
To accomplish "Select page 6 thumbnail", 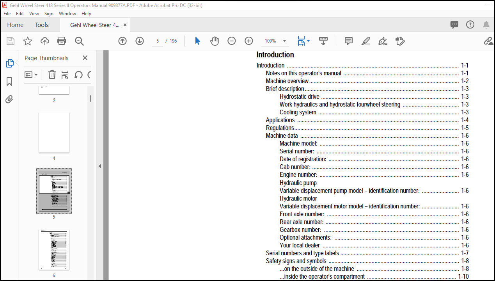I will [54, 249].
